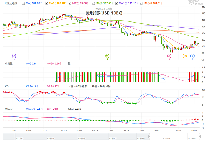
Task: Click the MV5 0.8 value
Action: [x=31, y=64]
